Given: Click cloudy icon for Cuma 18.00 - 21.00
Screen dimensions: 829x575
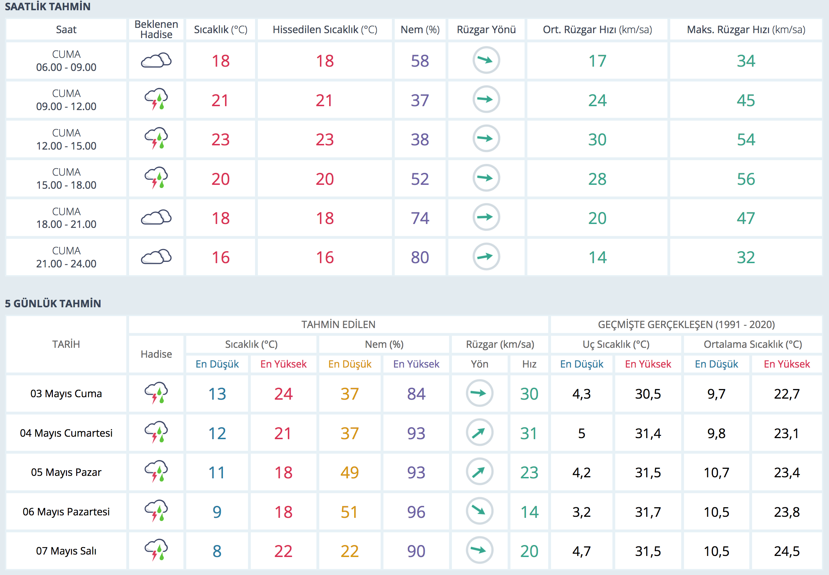Looking at the screenshot, I should tap(156, 217).
